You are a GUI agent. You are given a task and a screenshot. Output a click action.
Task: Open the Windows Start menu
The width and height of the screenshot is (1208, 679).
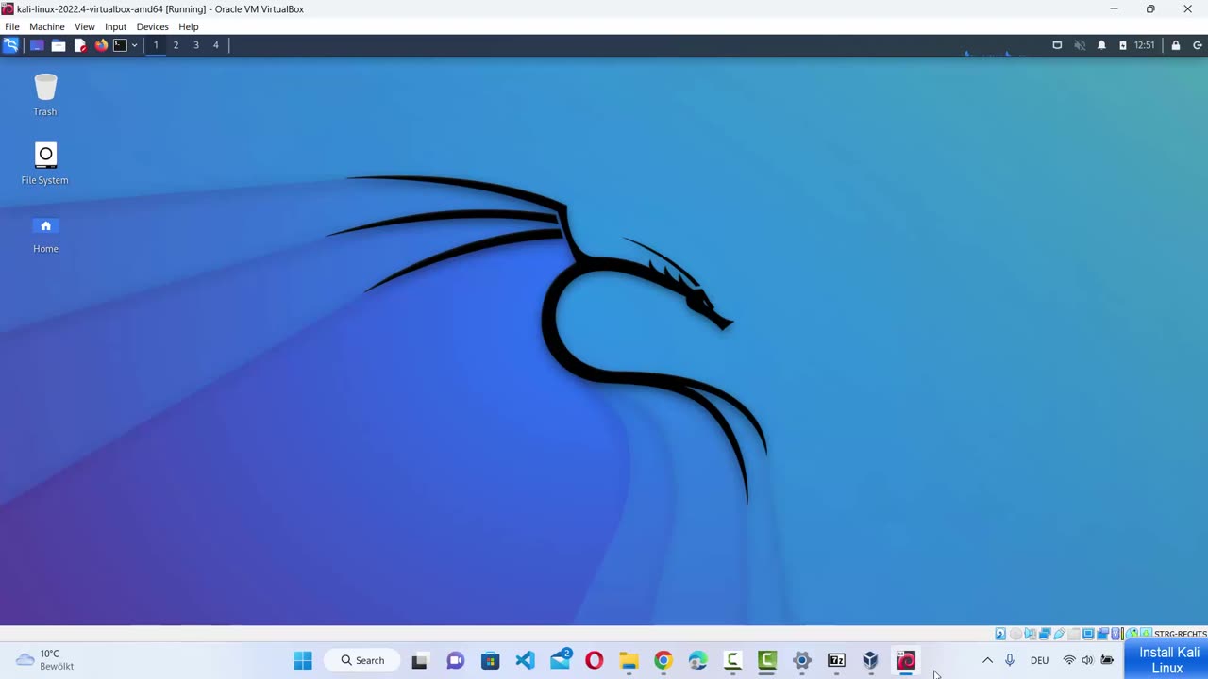303,660
